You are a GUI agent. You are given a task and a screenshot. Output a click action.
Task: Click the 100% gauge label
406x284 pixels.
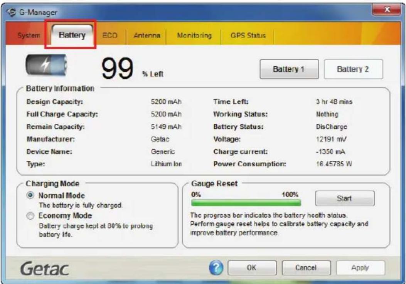pyautogui.click(x=290, y=195)
